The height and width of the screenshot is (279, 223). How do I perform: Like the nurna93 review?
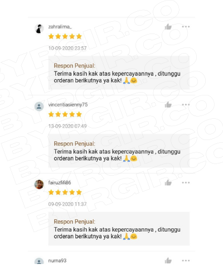point(168,261)
